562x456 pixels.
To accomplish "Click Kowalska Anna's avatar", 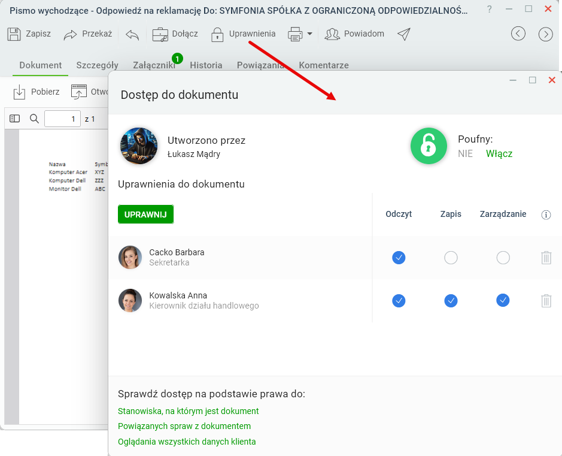I will click(130, 300).
